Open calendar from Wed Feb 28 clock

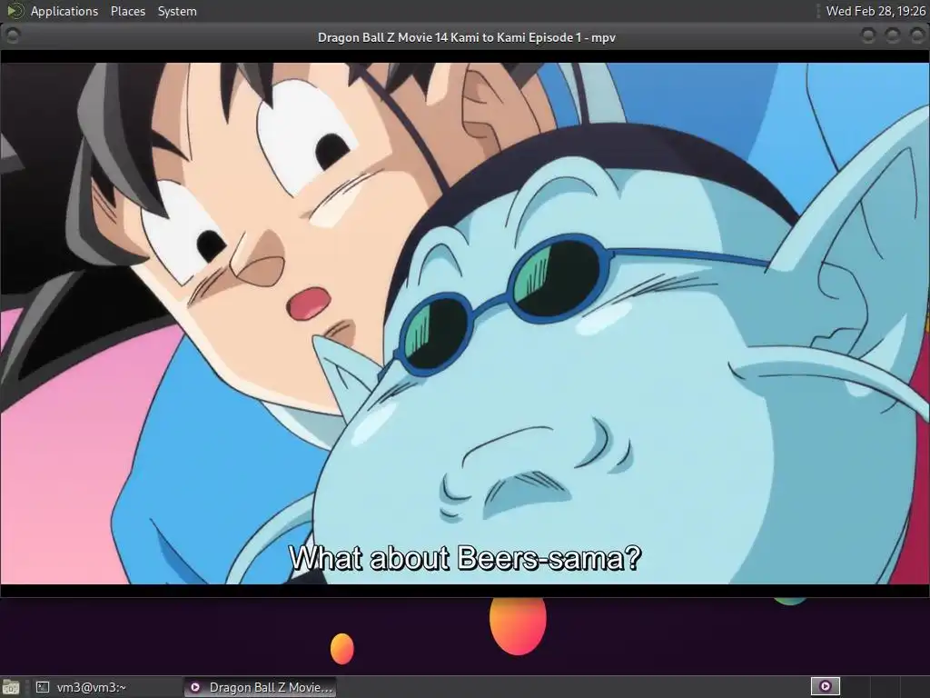(875, 11)
